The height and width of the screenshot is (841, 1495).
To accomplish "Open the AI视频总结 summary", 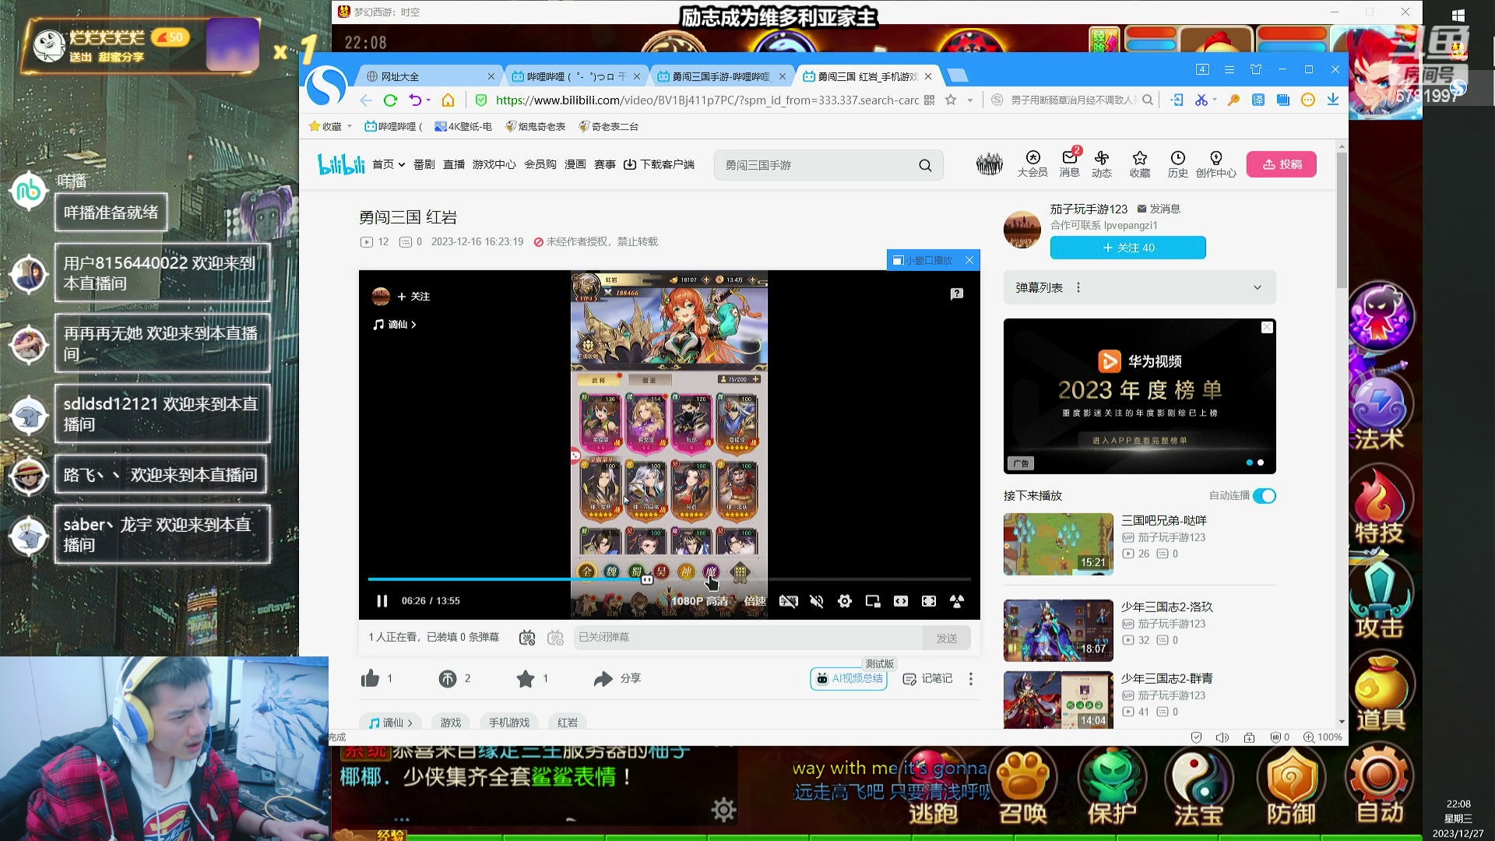I will (849, 678).
